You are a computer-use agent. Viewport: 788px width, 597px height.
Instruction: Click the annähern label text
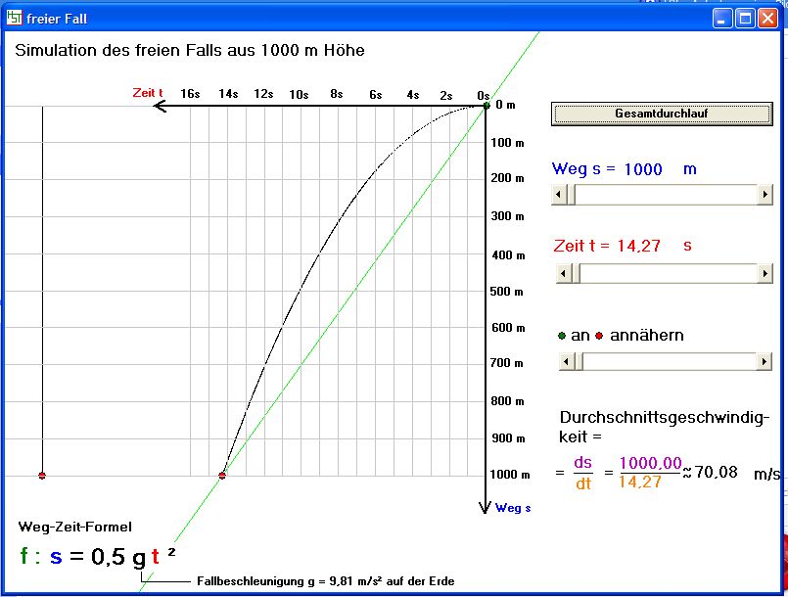(x=647, y=335)
